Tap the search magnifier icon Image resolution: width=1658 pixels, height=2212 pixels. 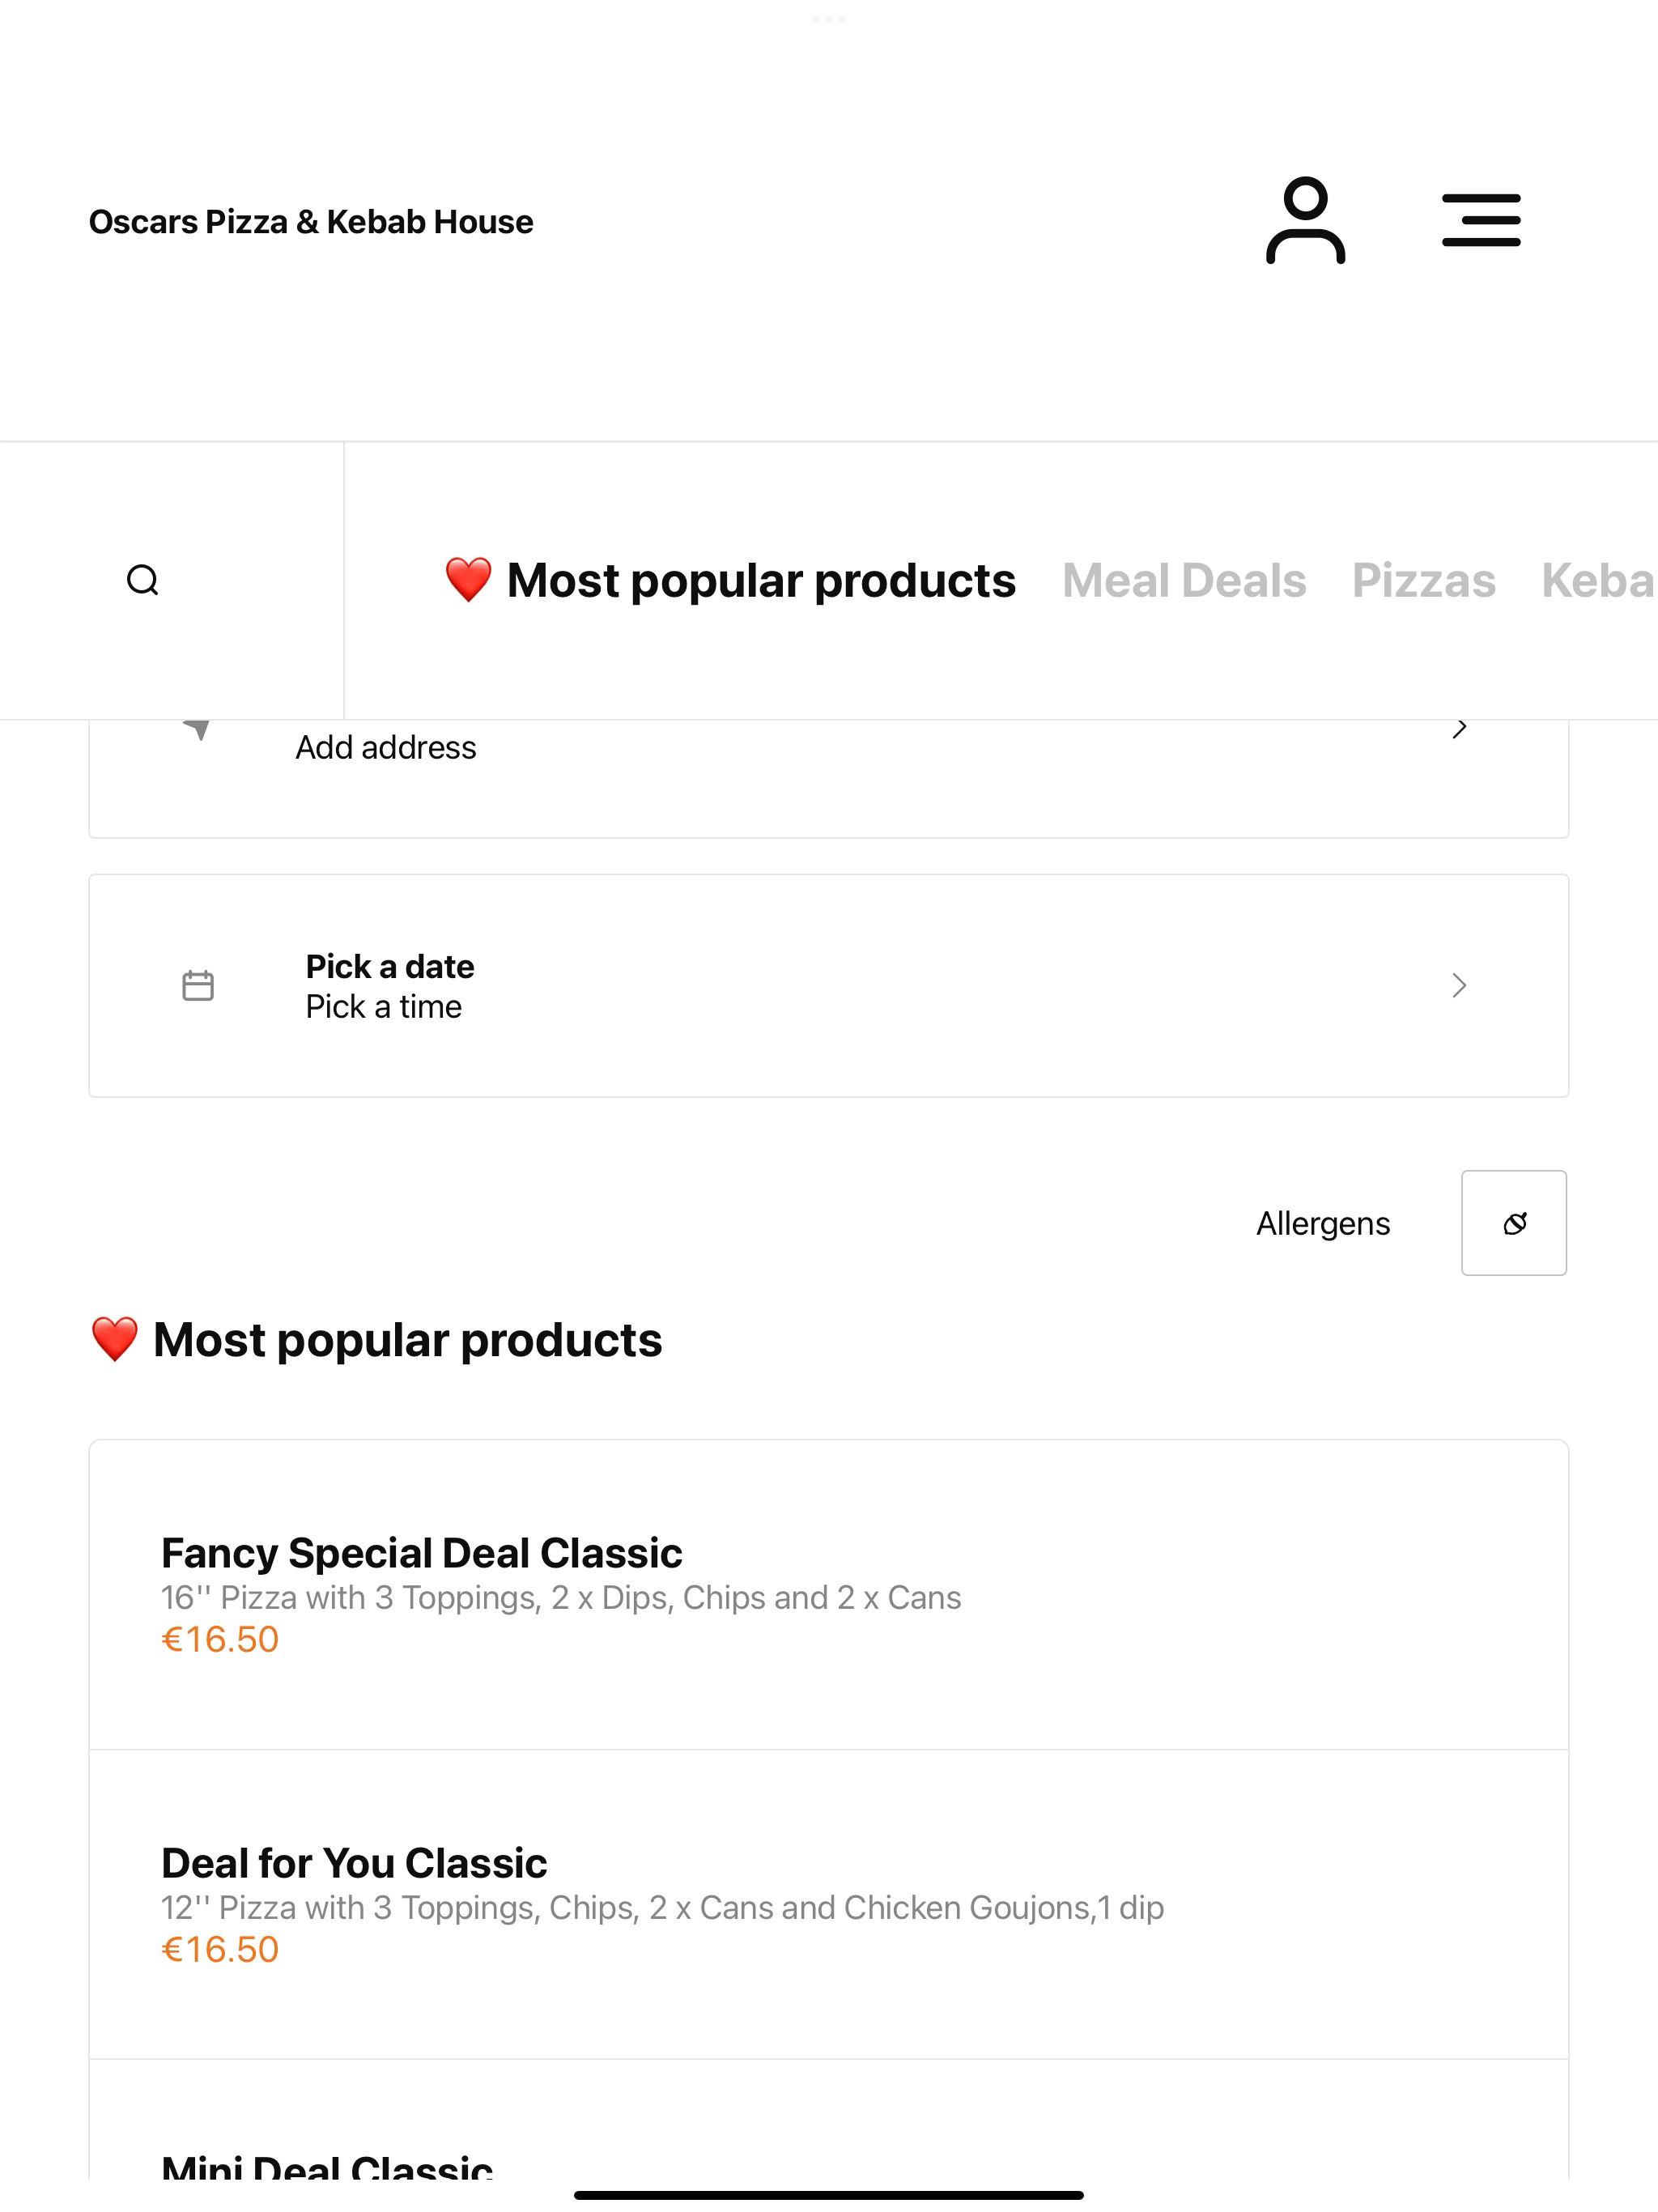coord(143,580)
